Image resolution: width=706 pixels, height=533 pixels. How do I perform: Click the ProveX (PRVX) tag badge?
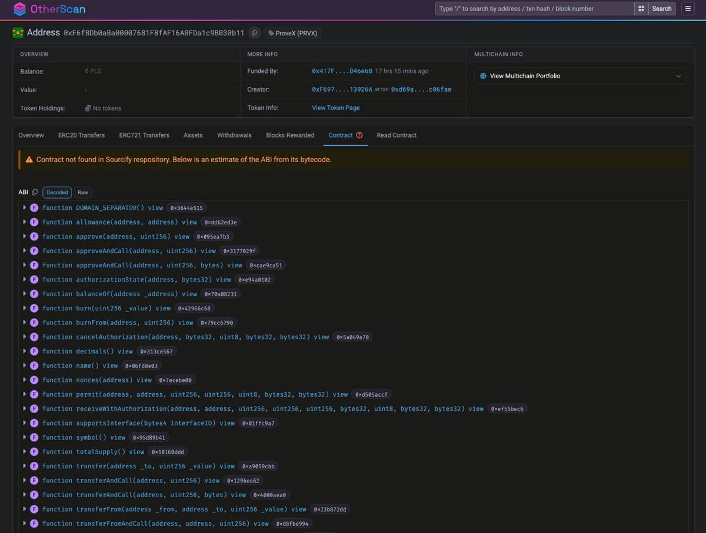pyautogui.click(x=292, y=33)
